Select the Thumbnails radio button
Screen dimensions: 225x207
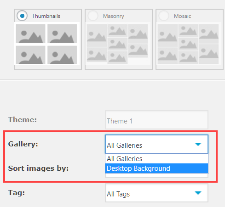point(22,16)
